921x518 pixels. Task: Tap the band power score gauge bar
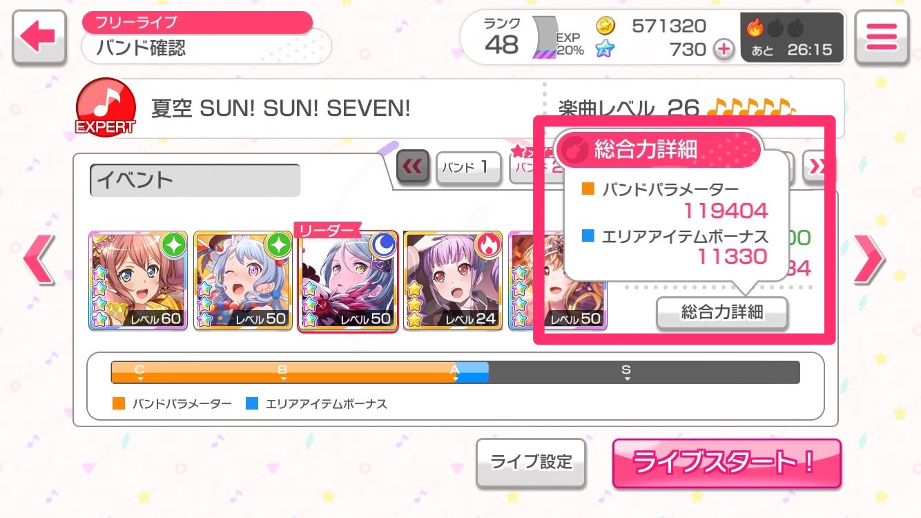pyautogui.click(x=455, y=372)
